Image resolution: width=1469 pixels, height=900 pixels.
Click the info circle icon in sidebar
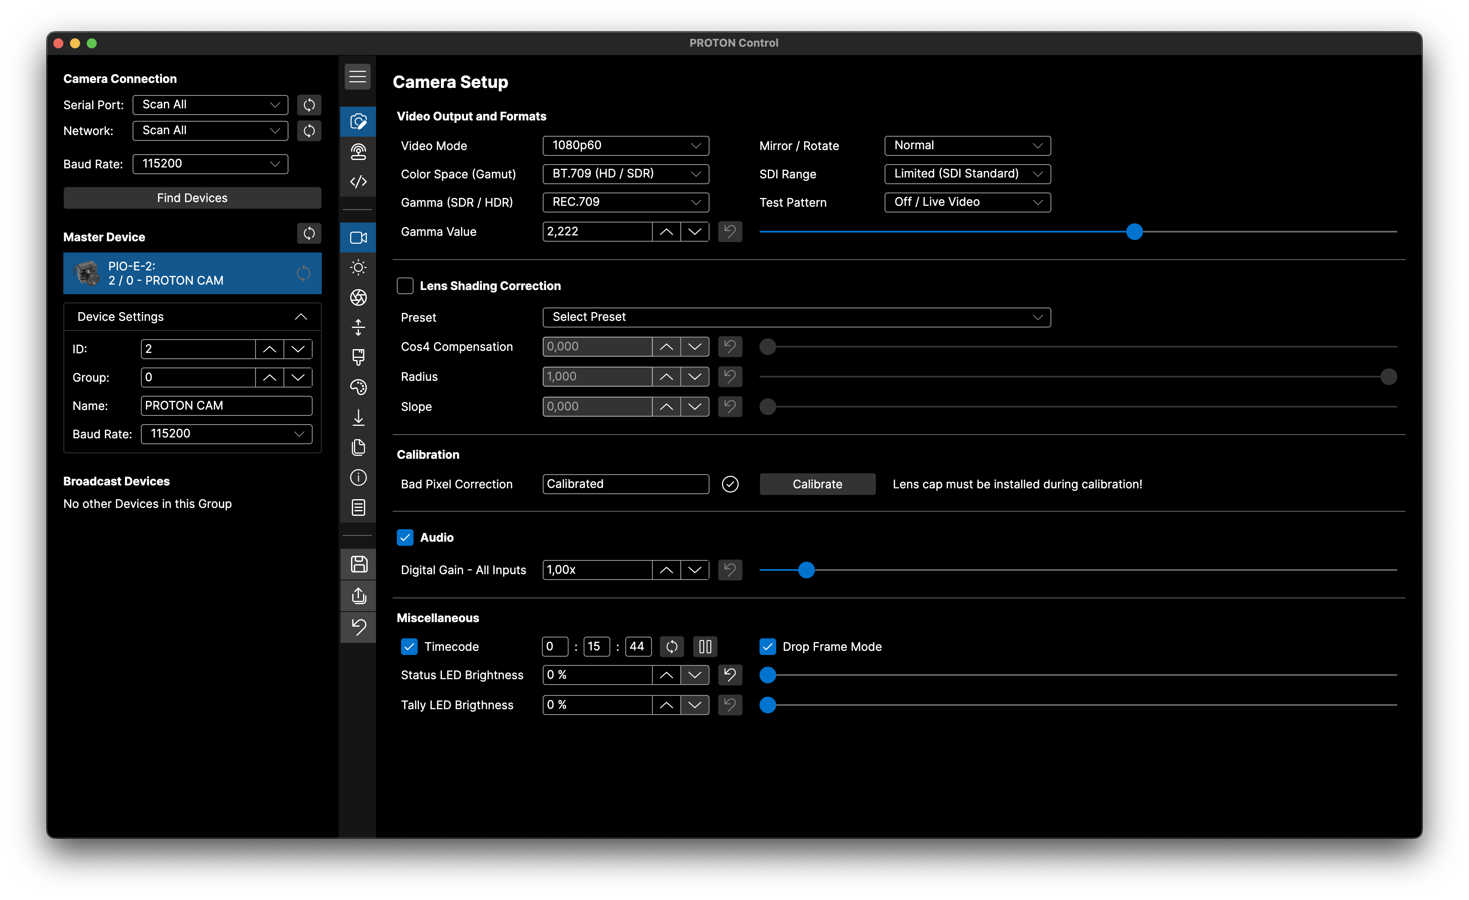pyautogui.click(x=358, y=477)
